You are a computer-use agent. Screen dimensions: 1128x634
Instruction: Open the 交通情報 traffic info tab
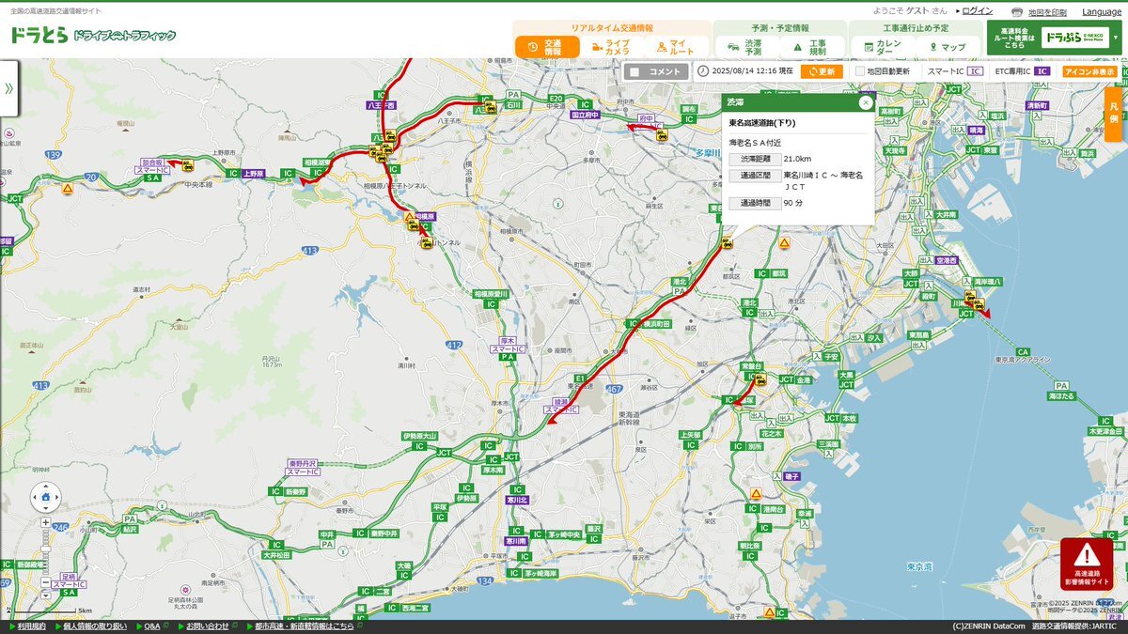click(x=546, y=47)
